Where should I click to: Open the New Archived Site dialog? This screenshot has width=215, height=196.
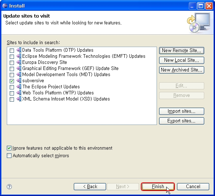pyautogui.click(x=182, y=70)
